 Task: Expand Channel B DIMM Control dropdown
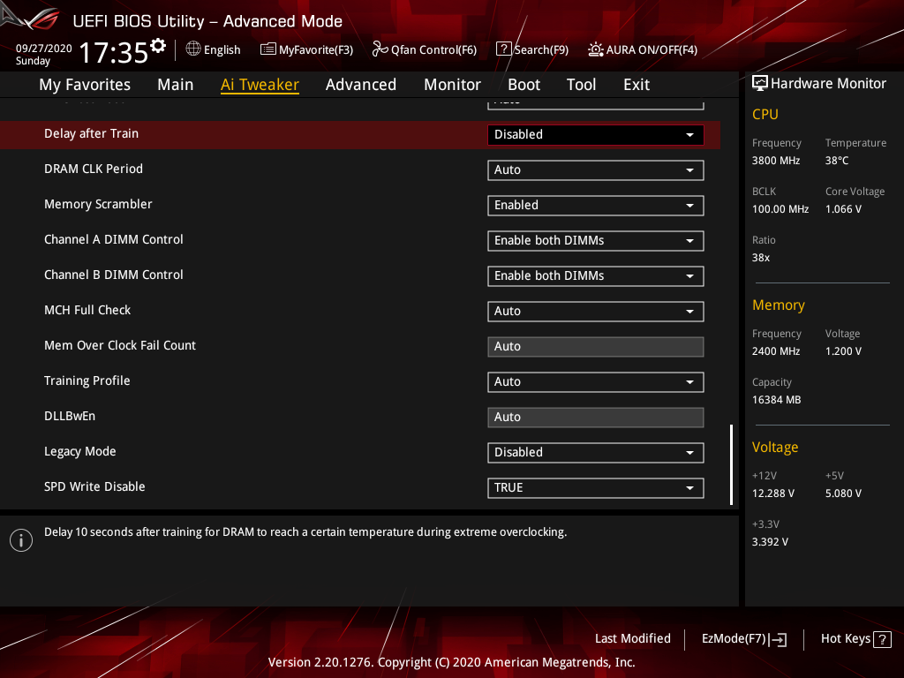(x=596, y=276)
